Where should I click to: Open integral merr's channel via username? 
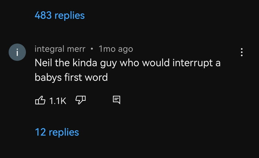60,49
